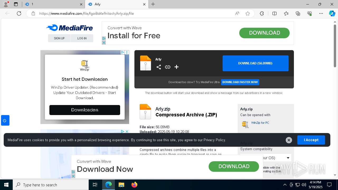Click the Edge icon in taskbar
The image size is (338, 190).
109,185
